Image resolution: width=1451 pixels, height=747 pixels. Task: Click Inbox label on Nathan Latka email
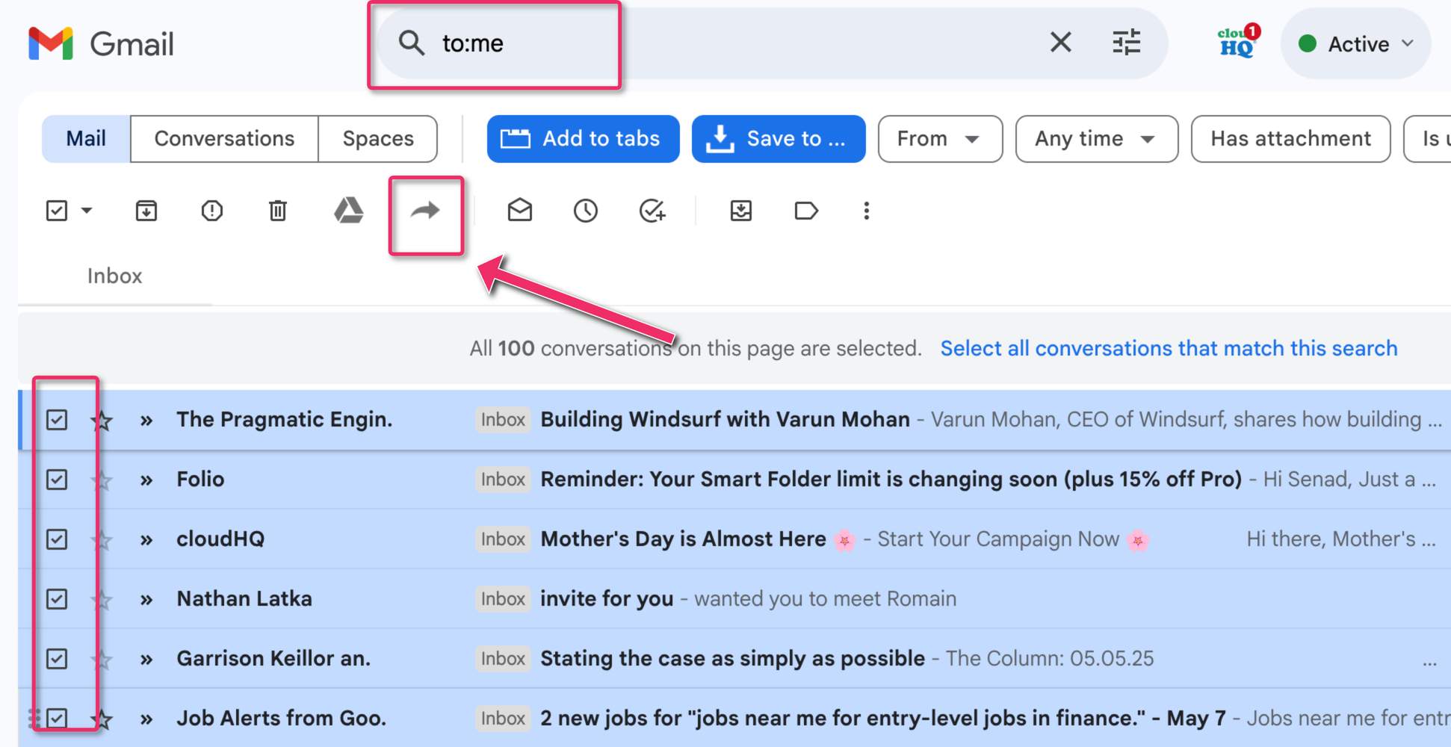(x=503, y=599)
